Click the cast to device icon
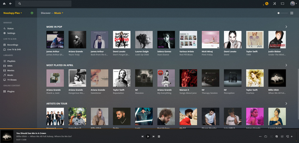The width and height of the screenshot is (299, 143). (282, 4)
